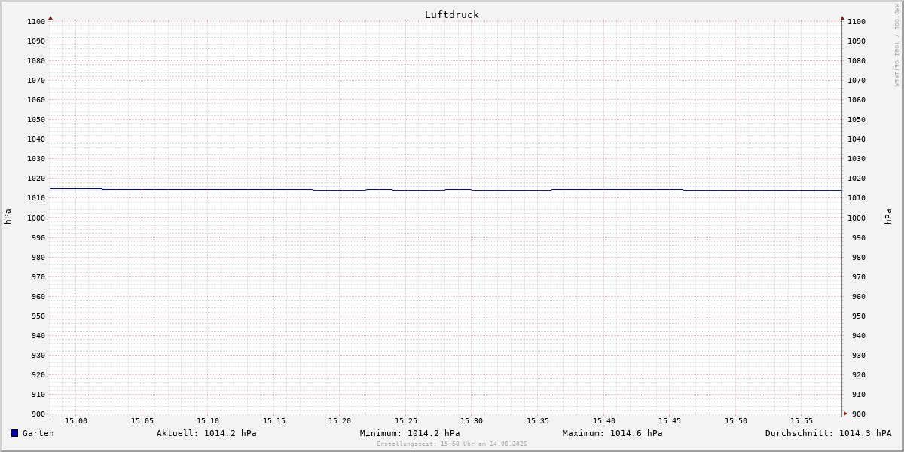This screenshot has height=452, width=904.
Task: Click the RRDTOOL / TOBI OETIKER watermark
Action: tap(896, 45)
